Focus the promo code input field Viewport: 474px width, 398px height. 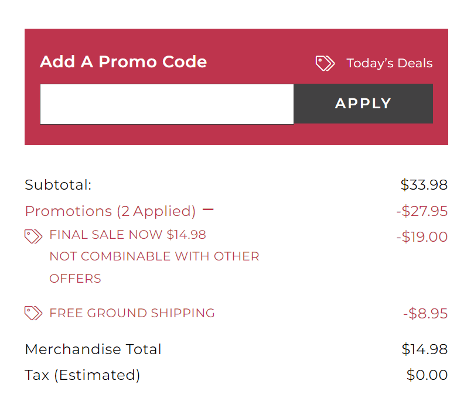(167, 104)
